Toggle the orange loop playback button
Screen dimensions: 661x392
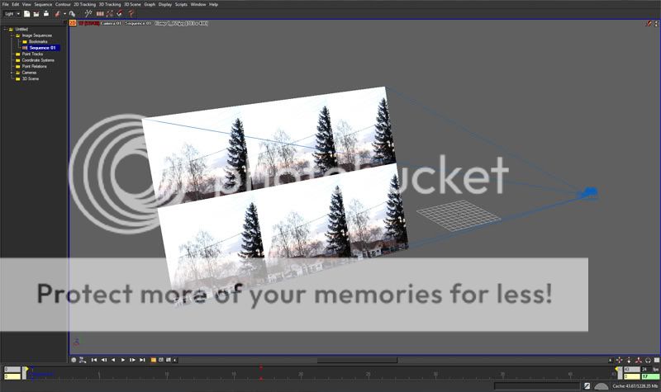[154, 360]
